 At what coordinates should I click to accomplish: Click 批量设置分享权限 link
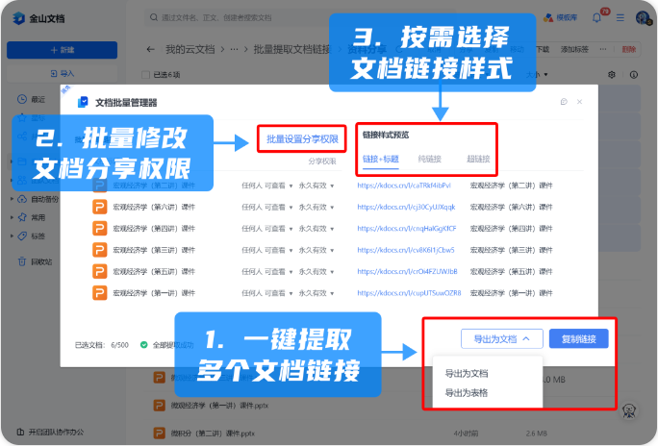click(296, 139)
